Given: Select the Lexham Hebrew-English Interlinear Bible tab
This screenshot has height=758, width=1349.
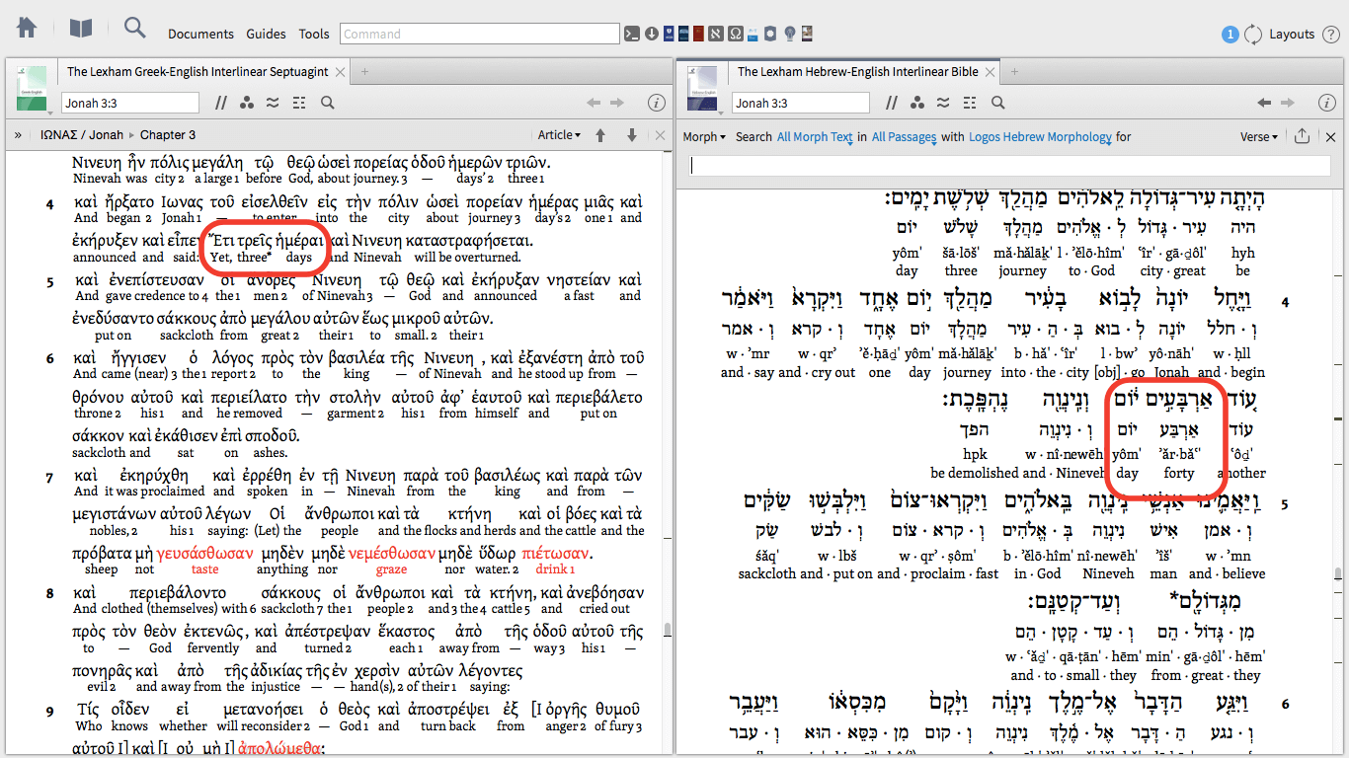Looking at the screenshot, I should pyautogui.click(x=857, y=72).
